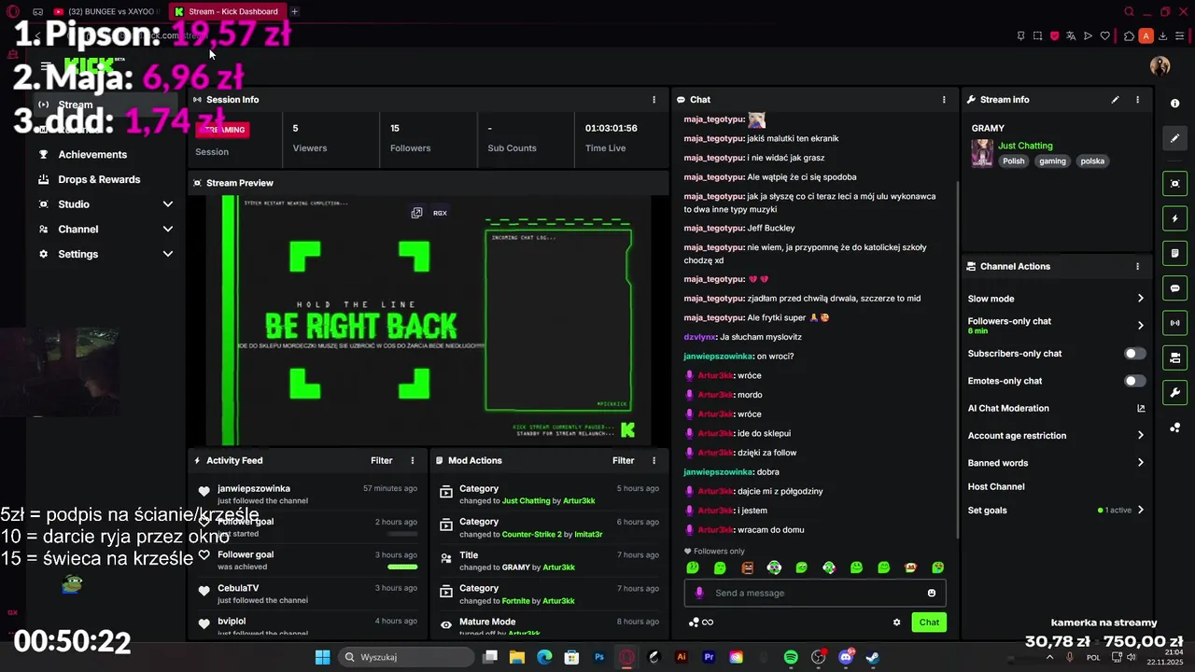
Task: Switch to BUNGEE vs XAYOO browser tab
Action: coord(105,11)
